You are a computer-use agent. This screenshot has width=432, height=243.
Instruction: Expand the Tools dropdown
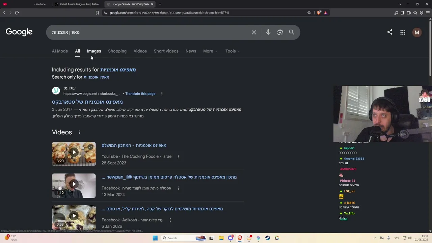pos(233,51)
